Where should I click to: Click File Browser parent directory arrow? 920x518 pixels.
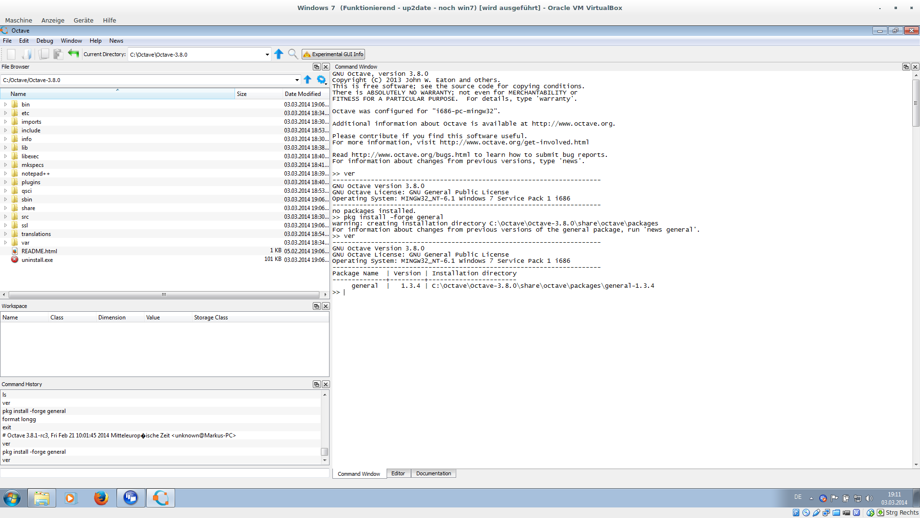[307, 80]
